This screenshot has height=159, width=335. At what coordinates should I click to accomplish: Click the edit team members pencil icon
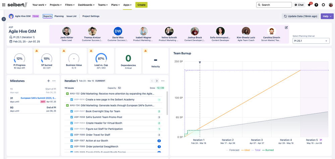(x=286, y=28)
